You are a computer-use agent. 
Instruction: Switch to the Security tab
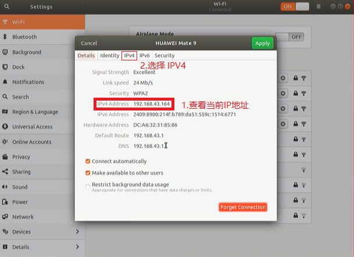(165, 55)
